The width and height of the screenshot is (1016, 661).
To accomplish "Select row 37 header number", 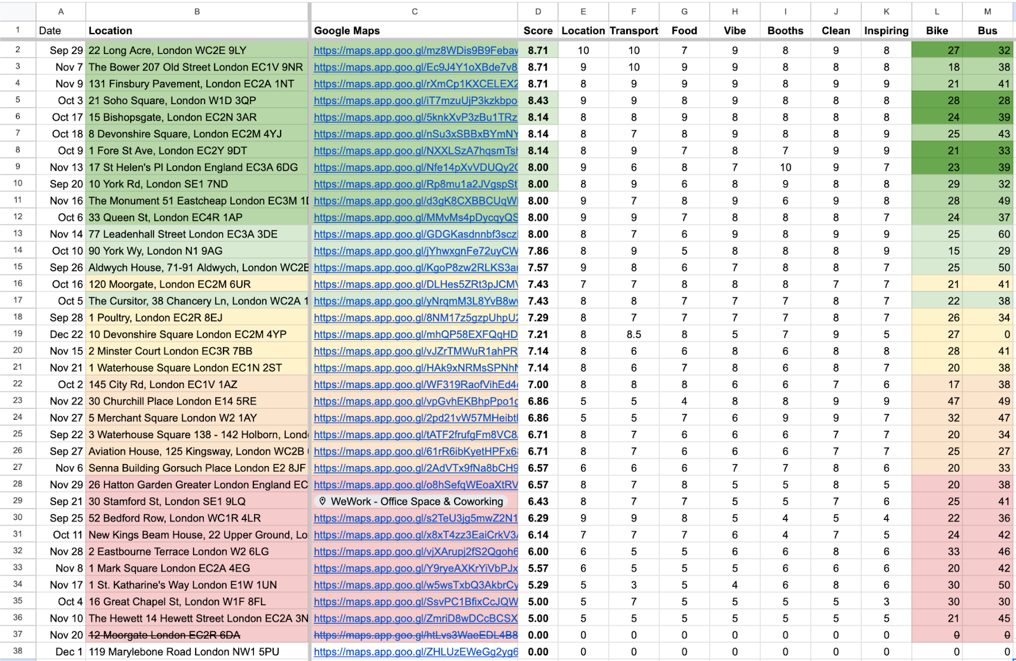I will [x=18, y=635].
